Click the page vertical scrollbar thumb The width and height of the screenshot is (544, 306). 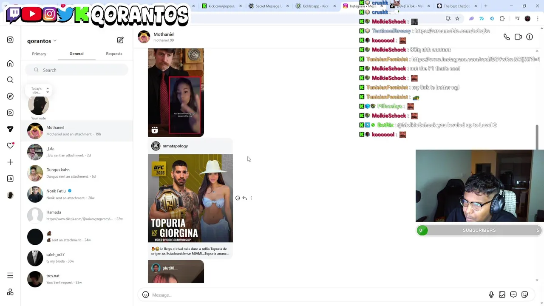(x=537, y=137)
